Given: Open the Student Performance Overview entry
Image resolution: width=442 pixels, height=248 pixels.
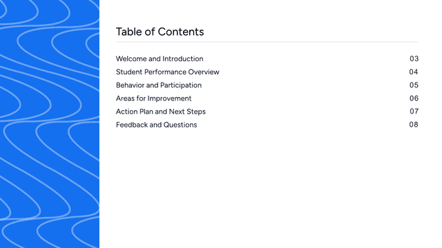Looking at the screenshot, I should 167,72.
